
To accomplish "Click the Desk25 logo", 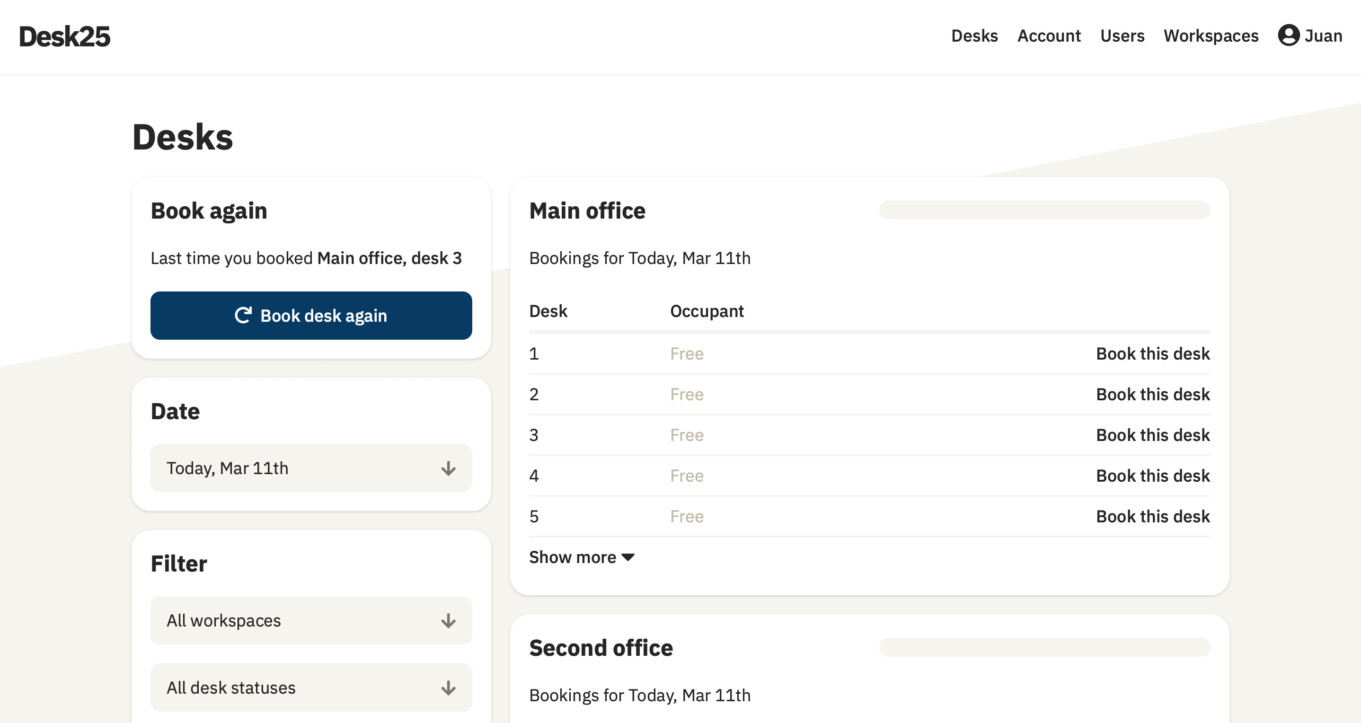I will (64, 36).
